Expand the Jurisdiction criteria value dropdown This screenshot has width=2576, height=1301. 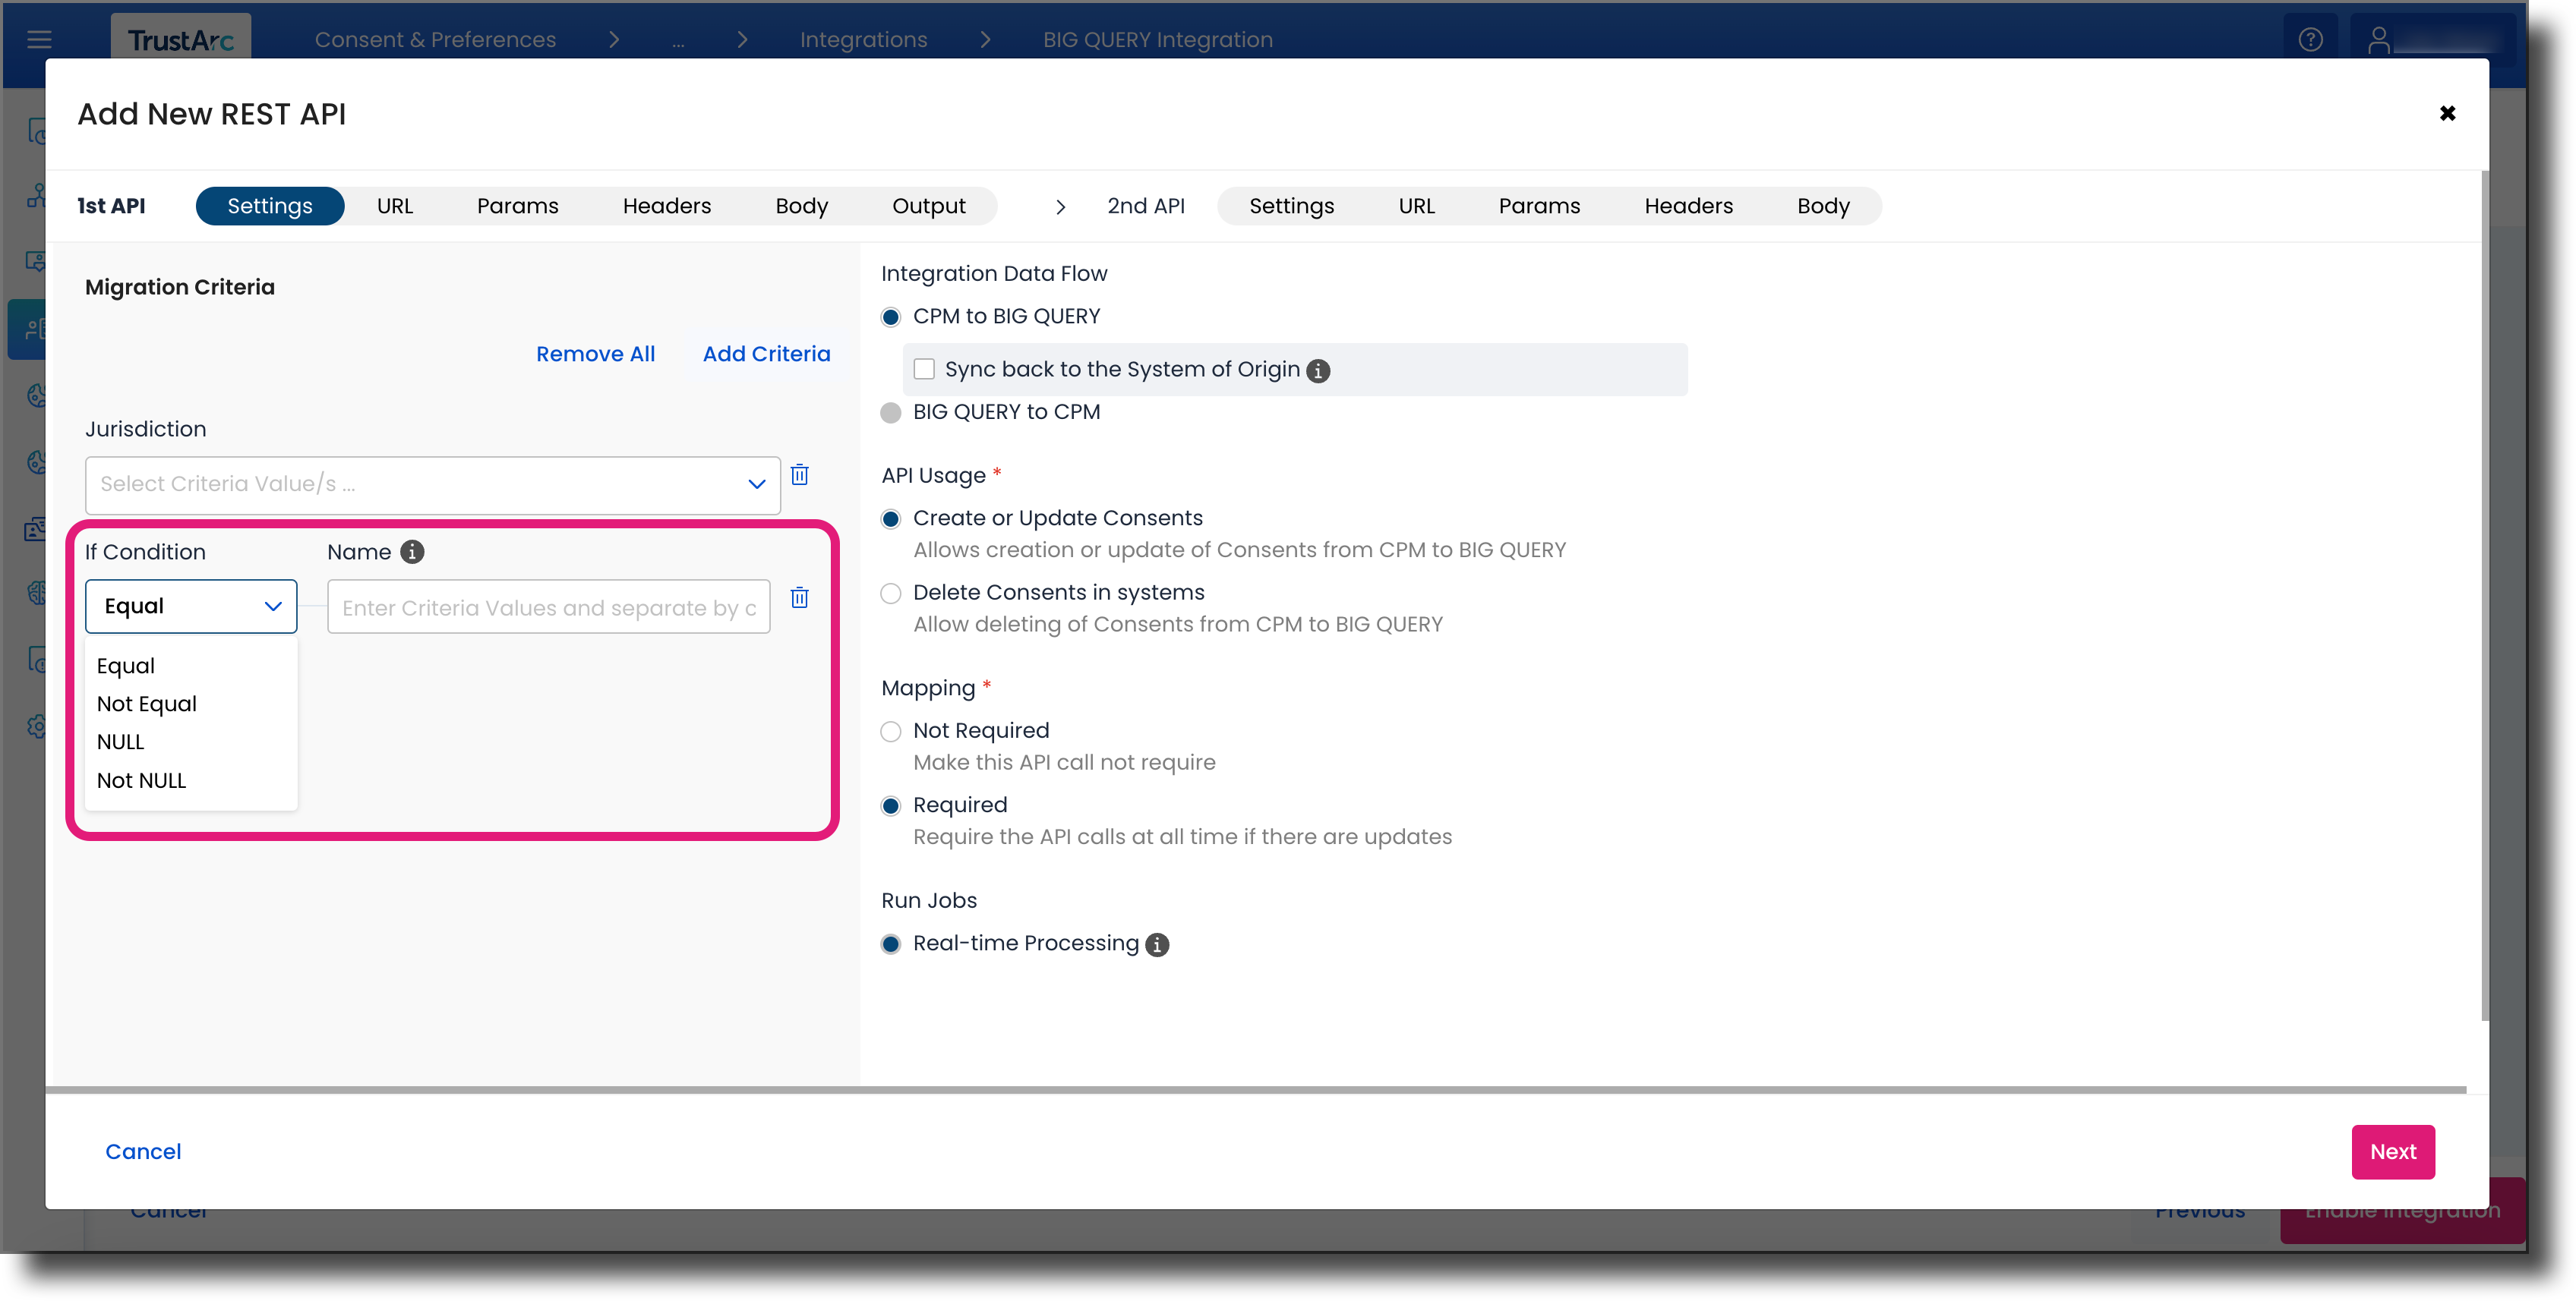(433, 484)
